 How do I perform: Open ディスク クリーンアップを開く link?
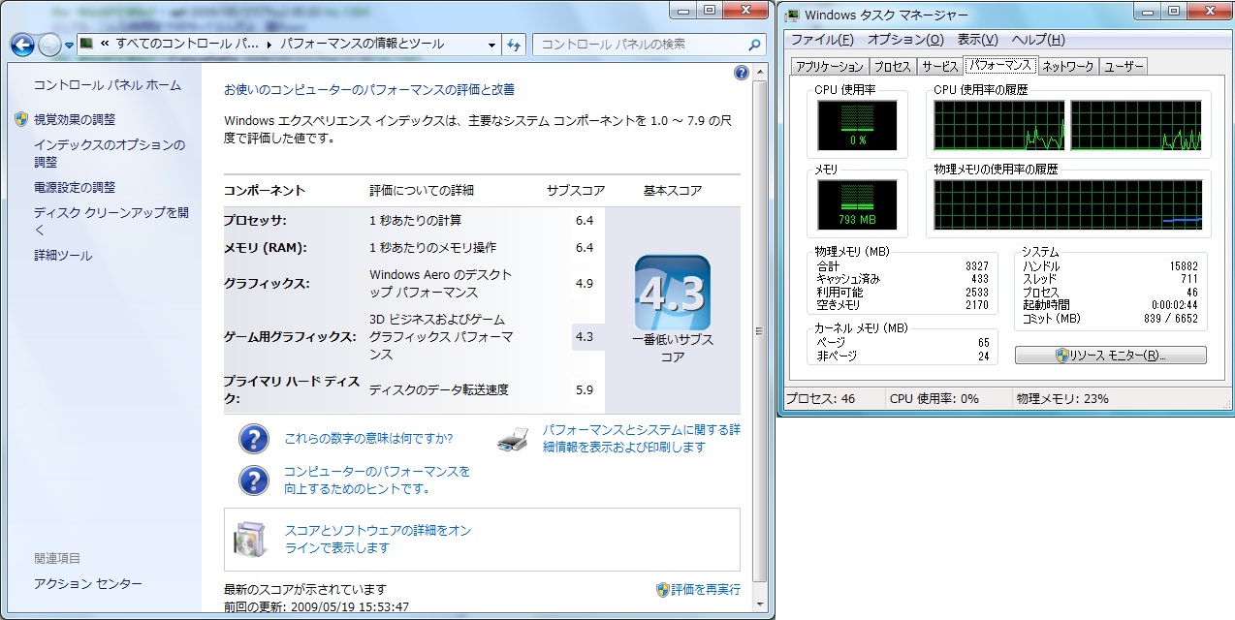[111, 221]
